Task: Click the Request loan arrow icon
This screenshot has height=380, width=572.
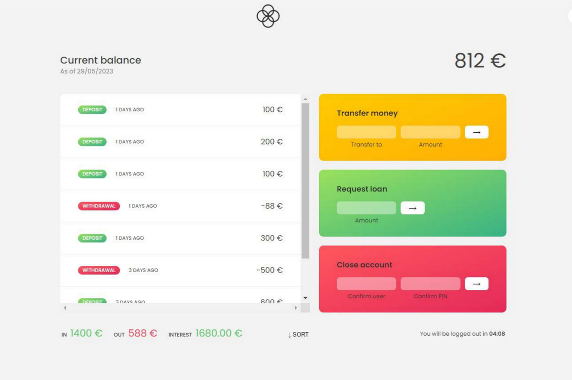Action: point(412,208)
